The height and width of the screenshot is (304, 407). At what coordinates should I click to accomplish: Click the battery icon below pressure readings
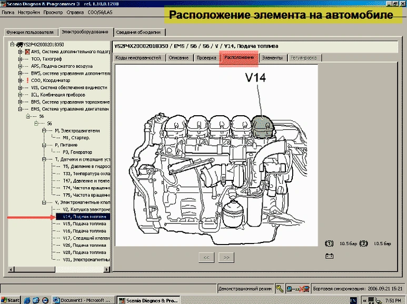click(x=330, y=256)
